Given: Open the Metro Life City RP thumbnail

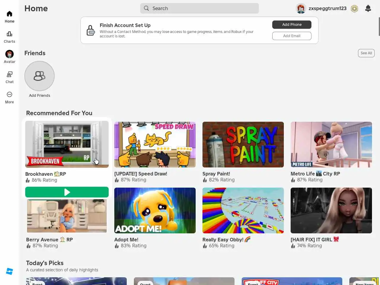Looking at the screenshot, I should (x=331, y=145).
